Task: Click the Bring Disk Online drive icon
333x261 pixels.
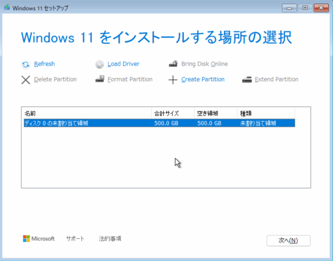Action: (x=173, y=64)
